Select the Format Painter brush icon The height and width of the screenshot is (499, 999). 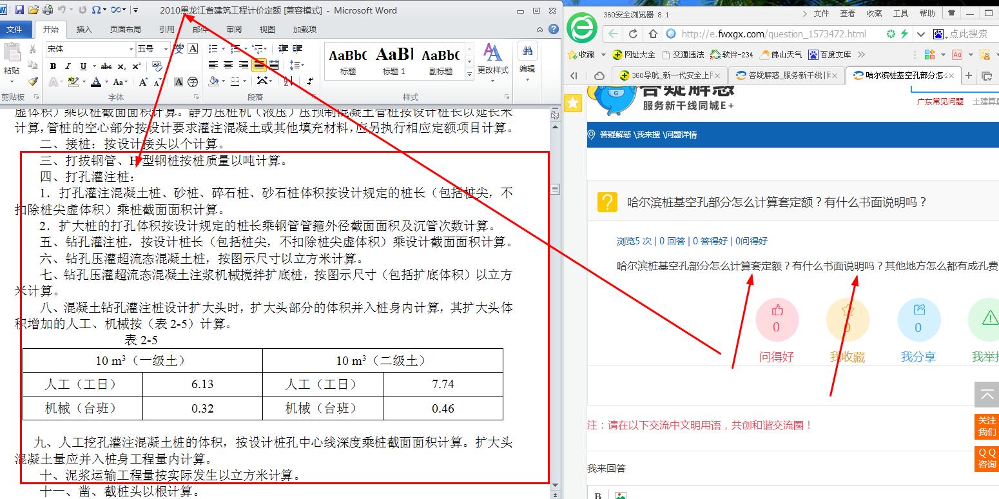33,81
